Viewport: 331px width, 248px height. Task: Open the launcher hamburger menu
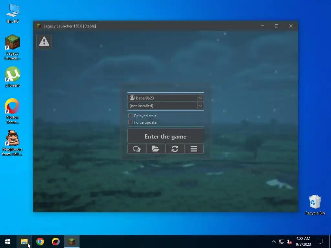[194, 149]
